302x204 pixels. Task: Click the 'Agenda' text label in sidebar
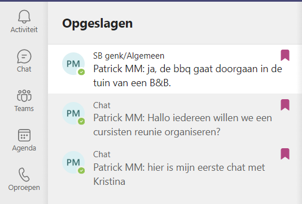point(24,148)
